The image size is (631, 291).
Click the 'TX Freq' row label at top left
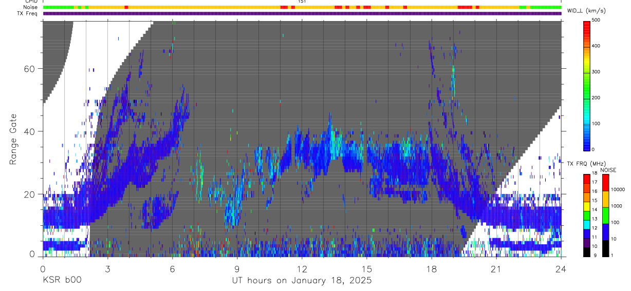[28, 13]
